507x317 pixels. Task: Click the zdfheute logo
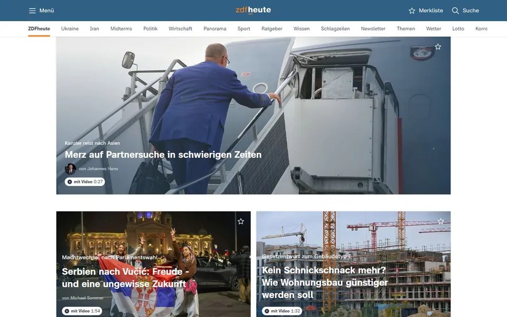253,10
